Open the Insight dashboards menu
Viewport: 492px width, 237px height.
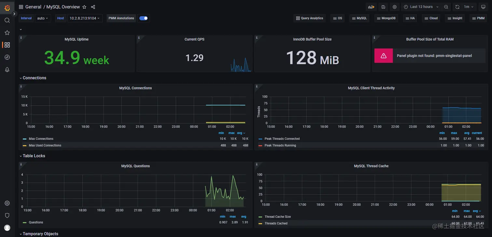(x=455, y=18)
